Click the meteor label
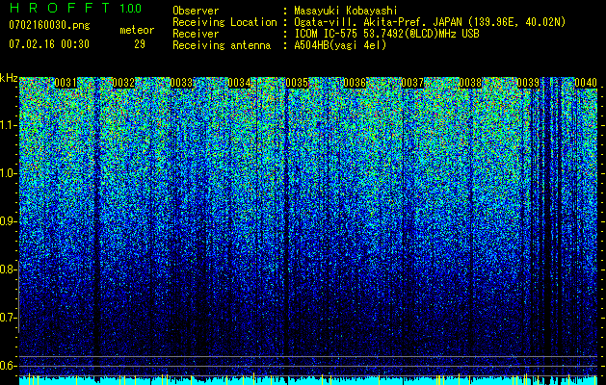The image size is (606, 385). [x=137, y=30]
